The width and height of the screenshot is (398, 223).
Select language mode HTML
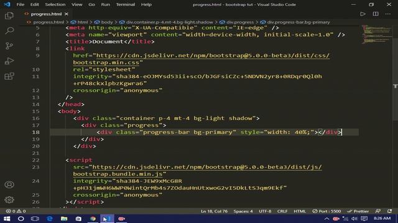(x=300, y=211)
